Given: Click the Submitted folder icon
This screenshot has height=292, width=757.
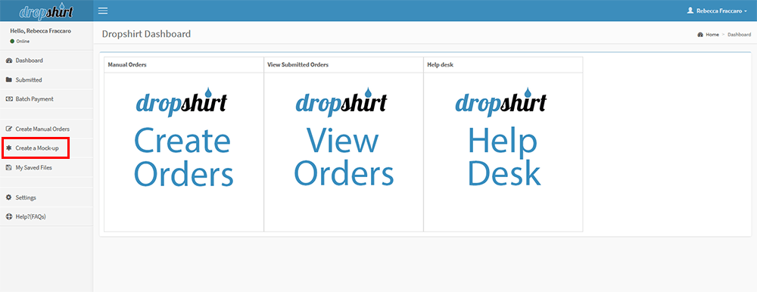Looking at the screenshot, I should (8, 79).
